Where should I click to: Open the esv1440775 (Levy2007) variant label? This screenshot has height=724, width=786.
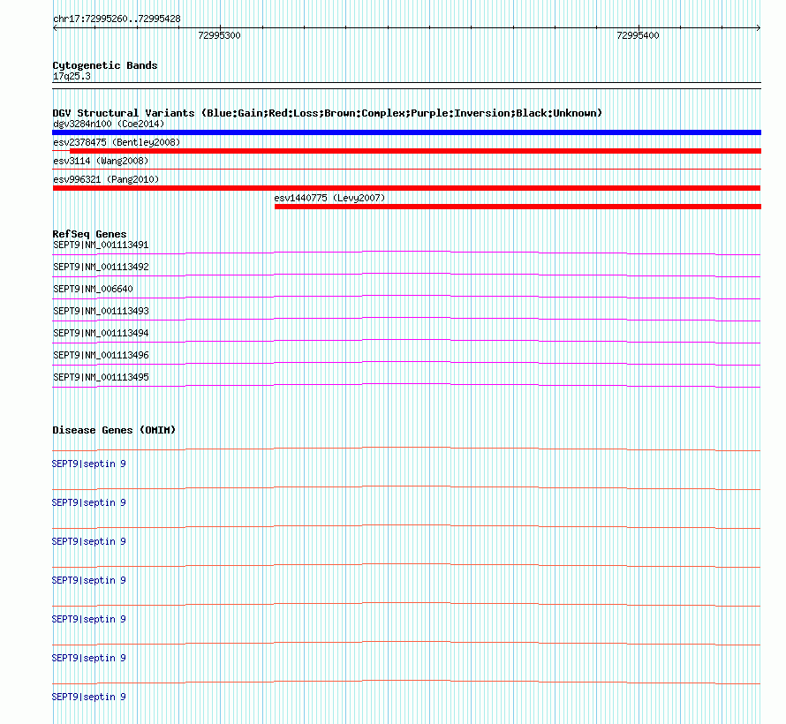click(329, 198)
